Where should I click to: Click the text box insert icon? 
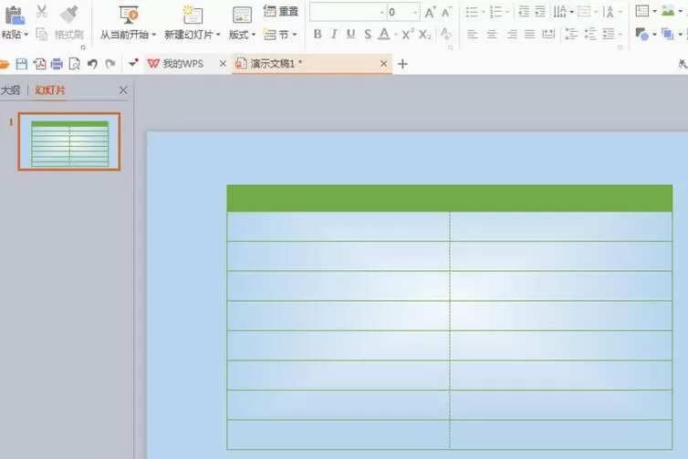[642, 11]
